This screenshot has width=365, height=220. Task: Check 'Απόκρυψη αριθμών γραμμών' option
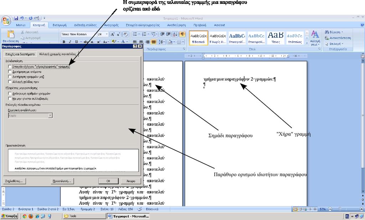10,93
